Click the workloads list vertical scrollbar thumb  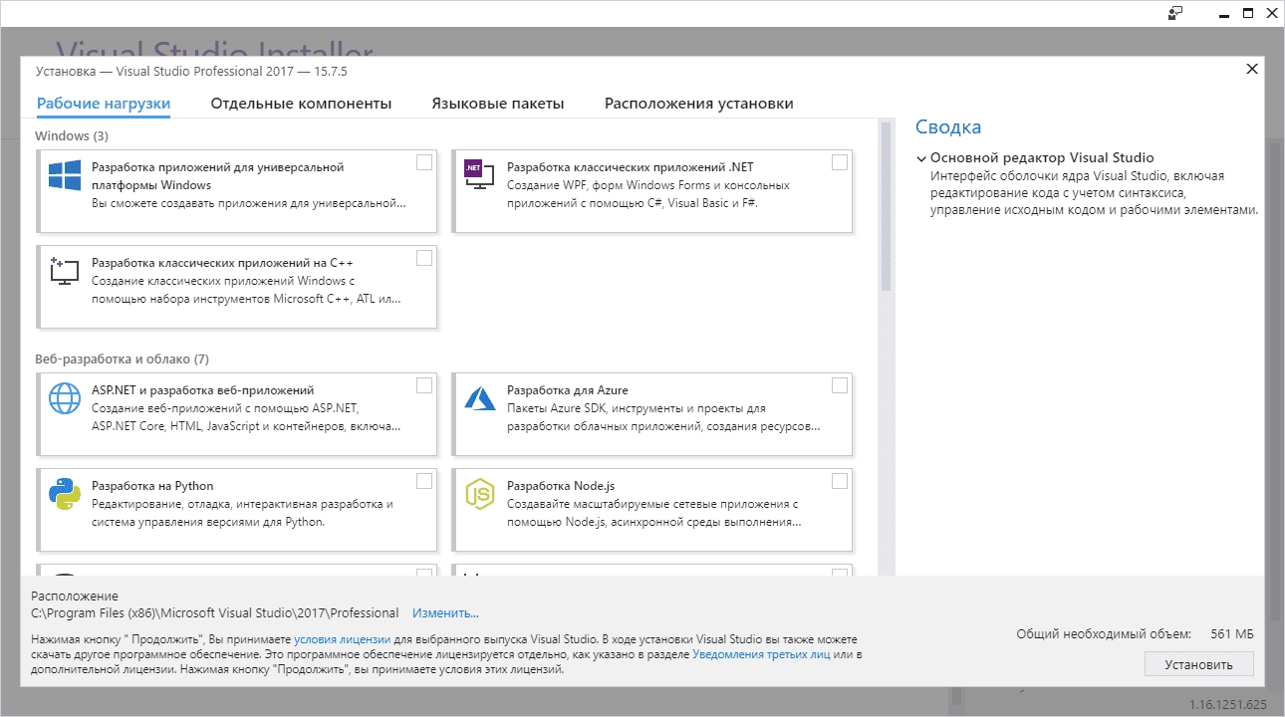click(886, 205)
